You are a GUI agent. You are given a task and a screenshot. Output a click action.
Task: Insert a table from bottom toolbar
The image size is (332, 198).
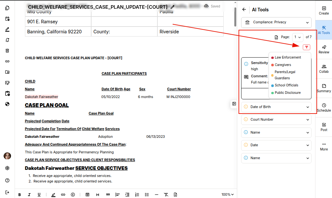[x=87, y=194]
